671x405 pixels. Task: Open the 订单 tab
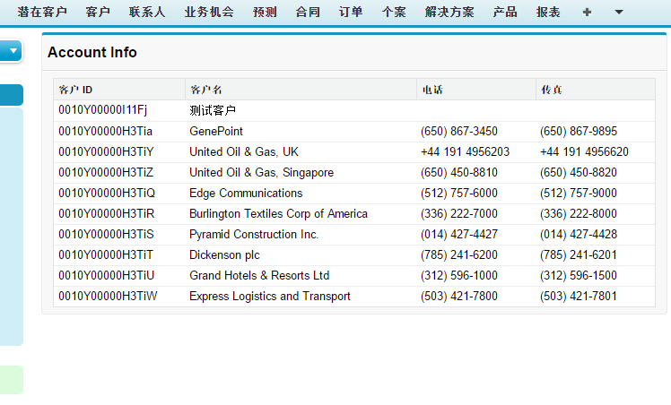(x=351, y=12)
